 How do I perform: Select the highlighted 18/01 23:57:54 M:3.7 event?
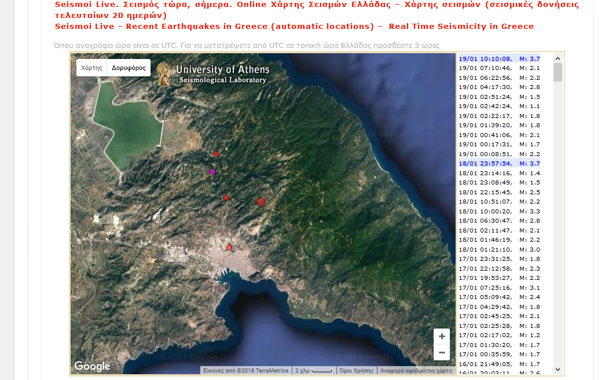click(x=500, y=164)
